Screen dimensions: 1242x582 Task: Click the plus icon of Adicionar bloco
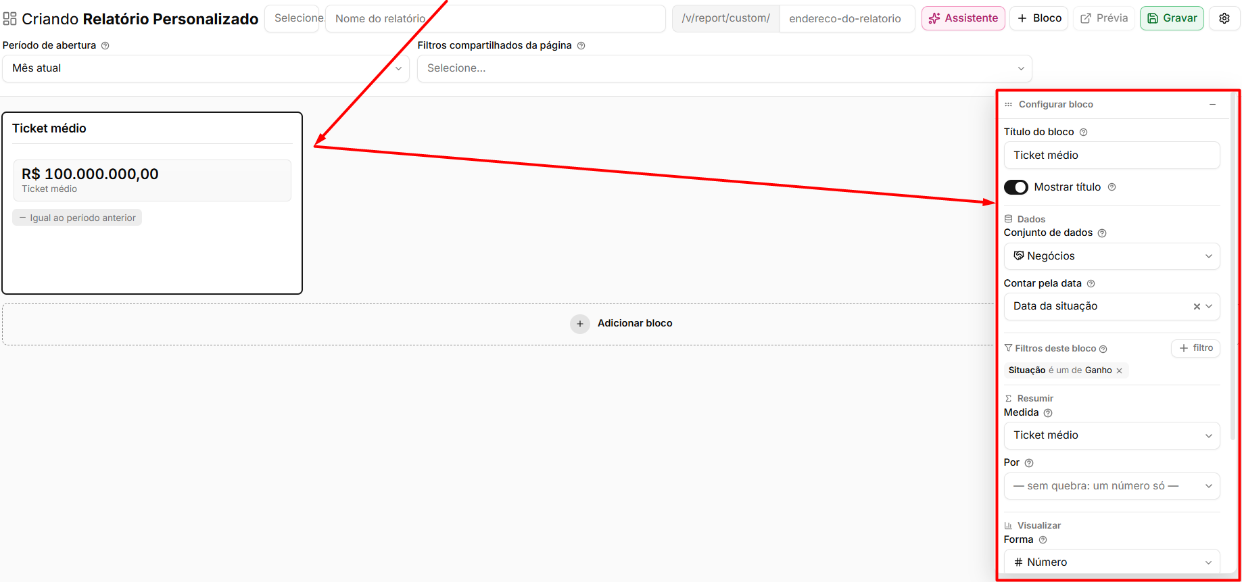(579, 324)
